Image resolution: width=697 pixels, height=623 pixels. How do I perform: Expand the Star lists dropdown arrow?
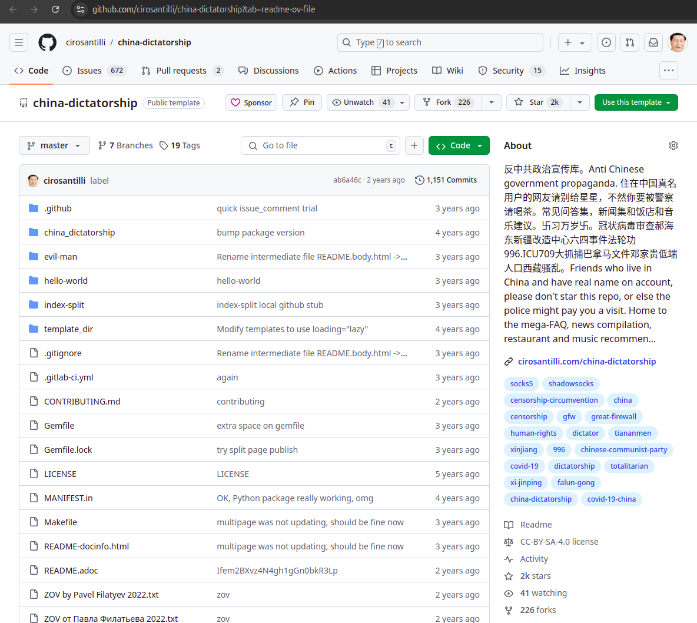coord(580,102)
